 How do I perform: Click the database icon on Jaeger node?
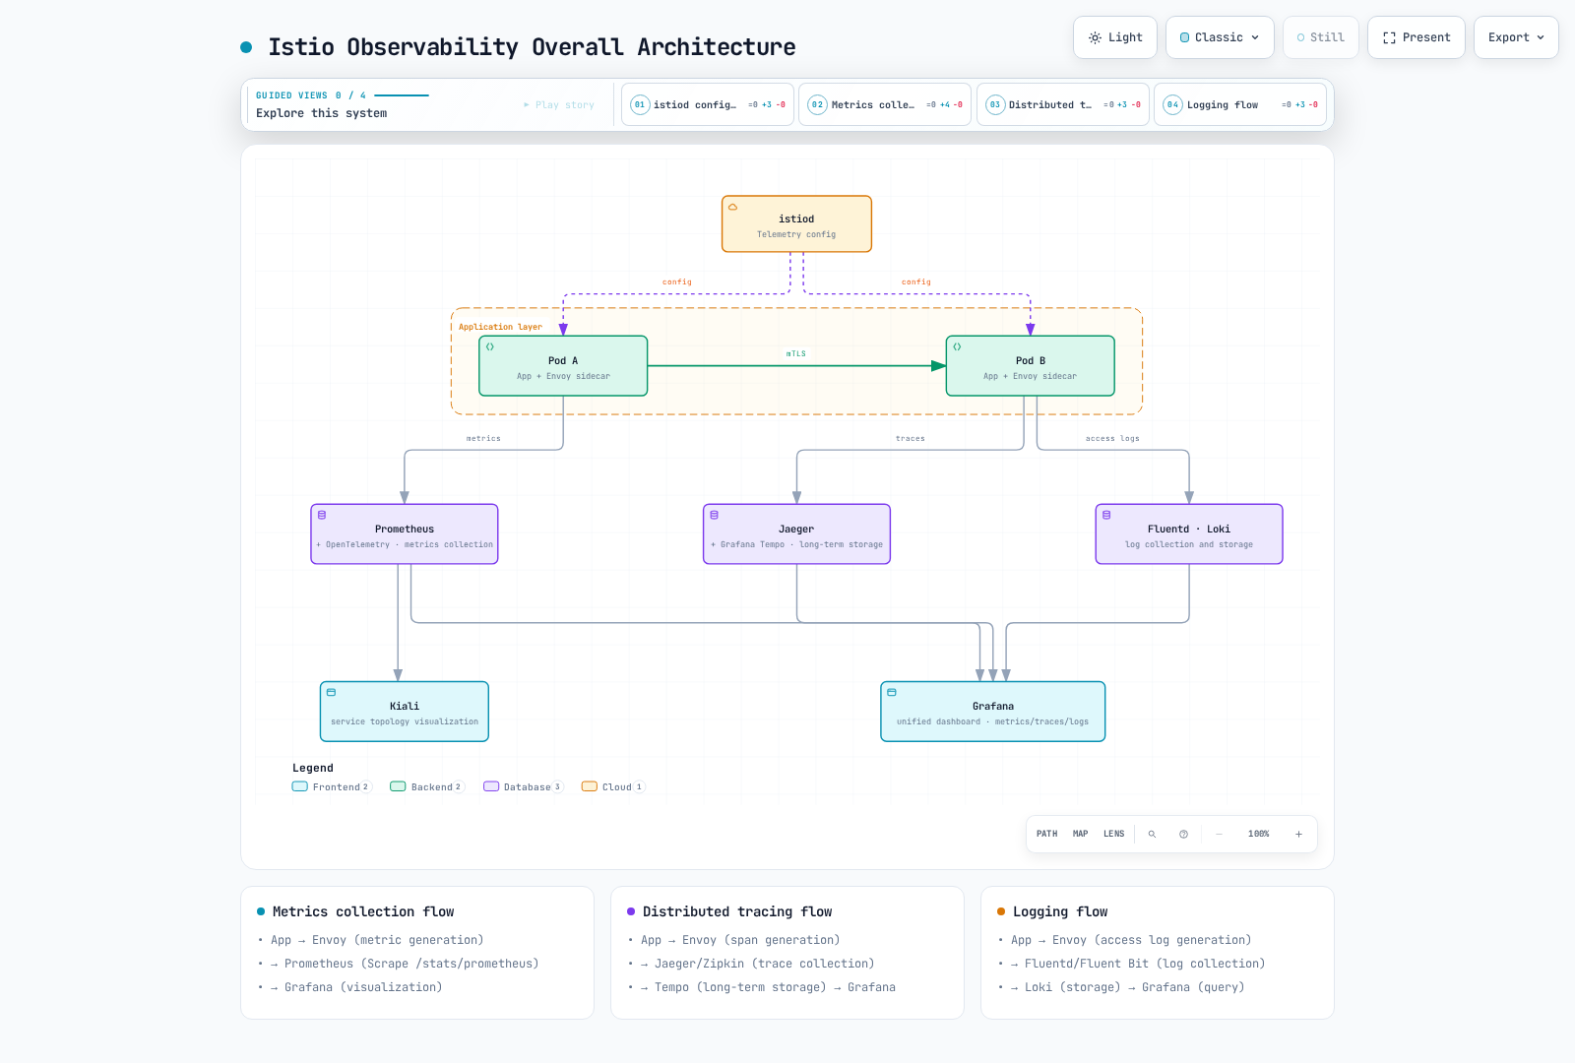[715, 515]
